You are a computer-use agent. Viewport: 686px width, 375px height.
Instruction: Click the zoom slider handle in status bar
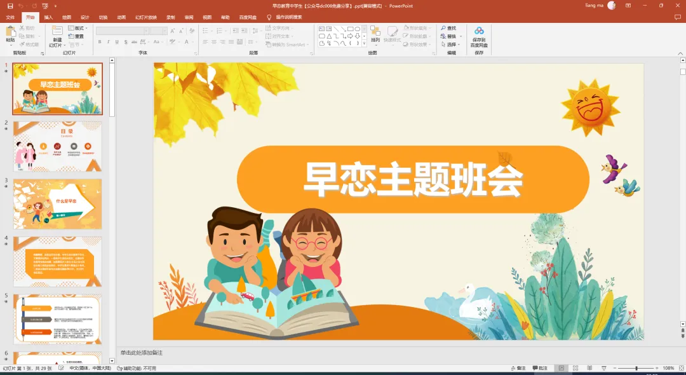pyautogui.click(x=636, y=369)
